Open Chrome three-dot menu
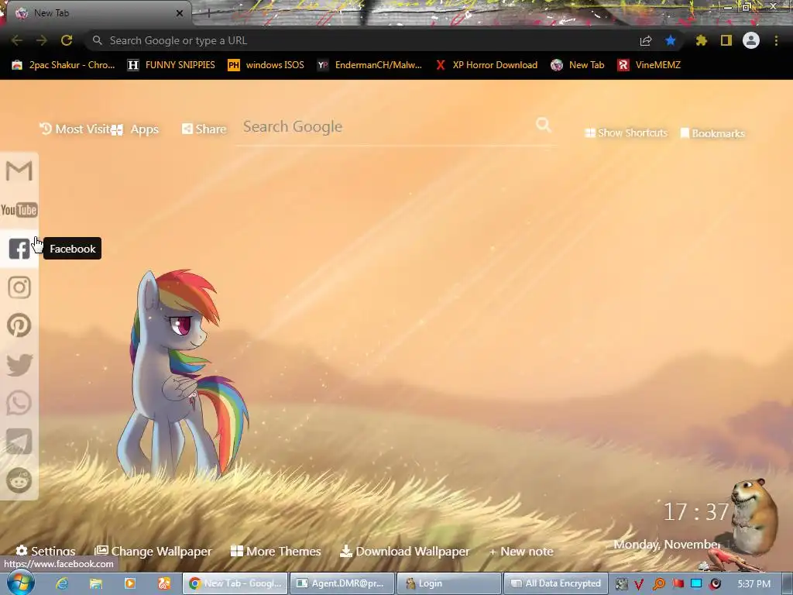 [776, 40]
